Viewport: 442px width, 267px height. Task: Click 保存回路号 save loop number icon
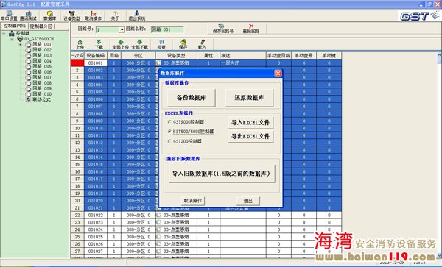(x=223, y=29)
